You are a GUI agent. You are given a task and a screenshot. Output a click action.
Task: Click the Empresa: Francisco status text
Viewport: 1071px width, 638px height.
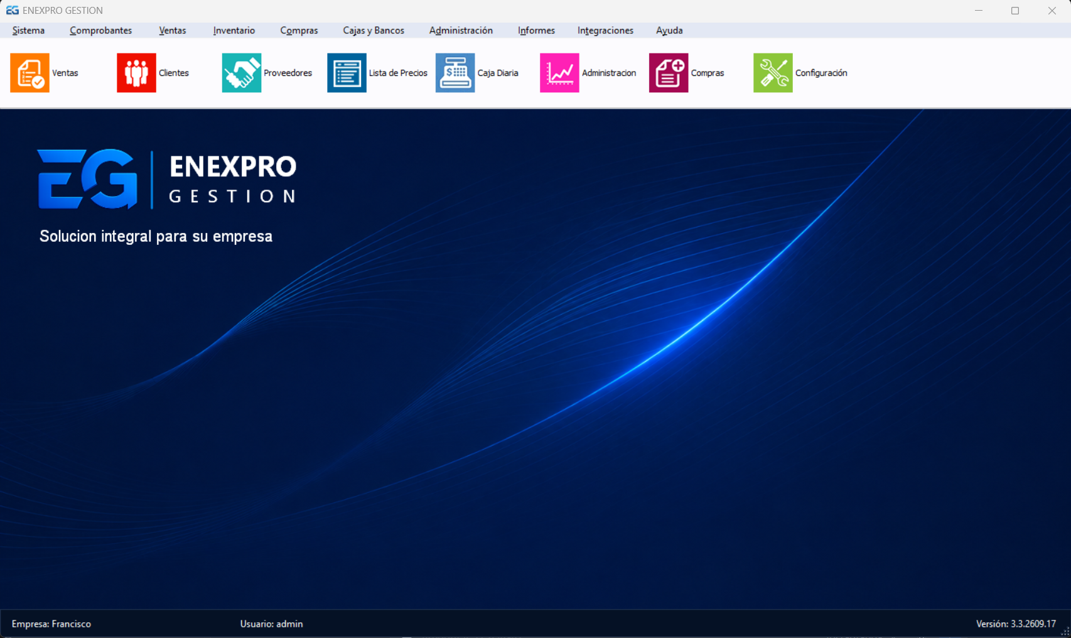pos(51,624)
